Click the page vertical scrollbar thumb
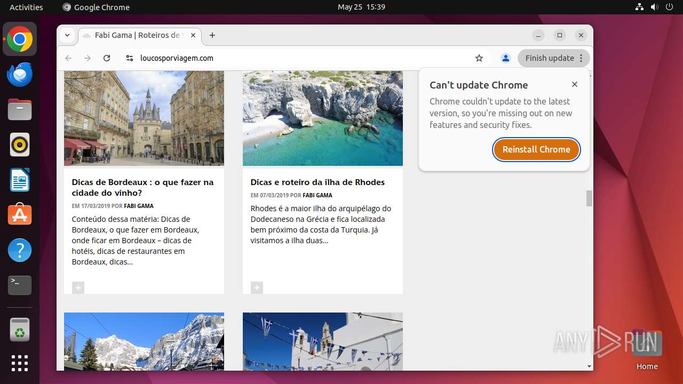The height and width of the screenshot is (384, 683). [x=589, y=198]
